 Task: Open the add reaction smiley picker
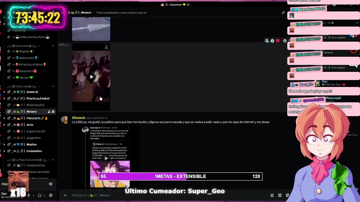click(285, 41)
